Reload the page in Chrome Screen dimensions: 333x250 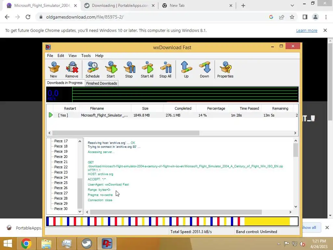tap(28, 17)
